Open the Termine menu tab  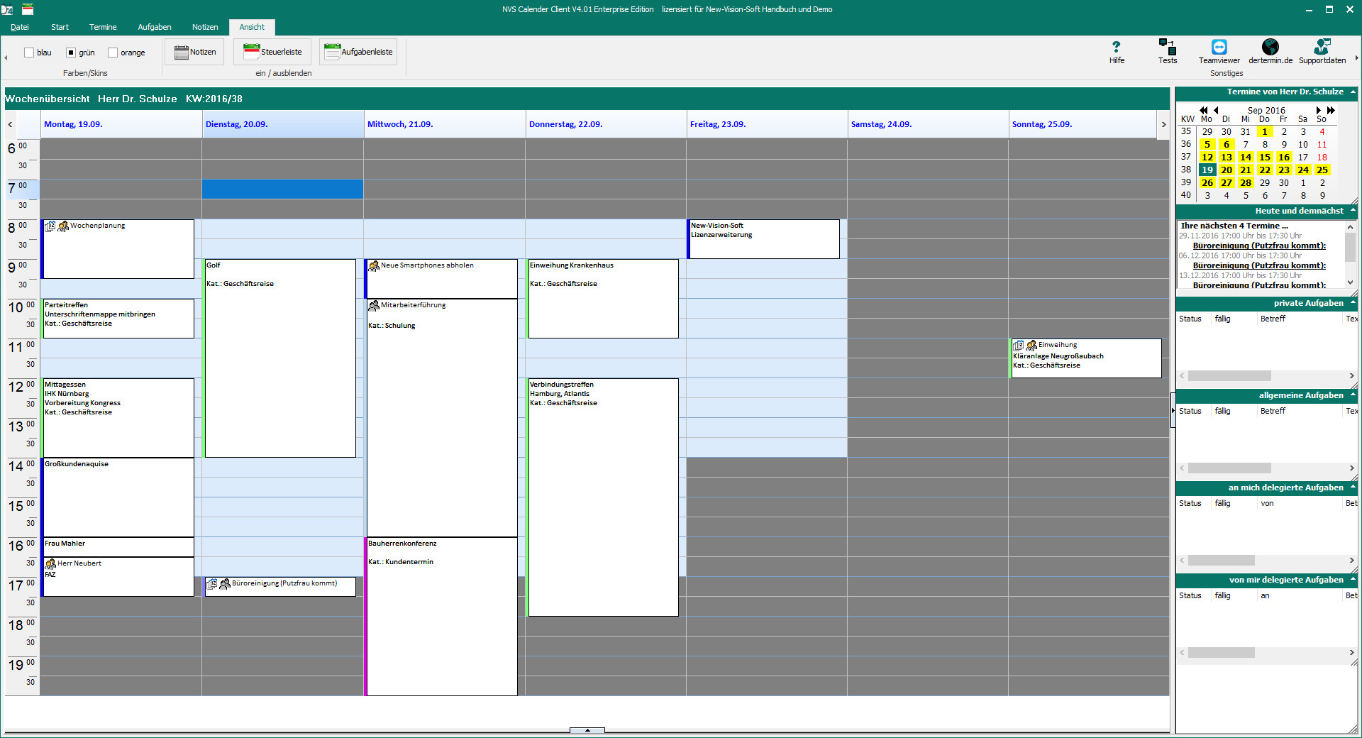(x=103, y=27)
